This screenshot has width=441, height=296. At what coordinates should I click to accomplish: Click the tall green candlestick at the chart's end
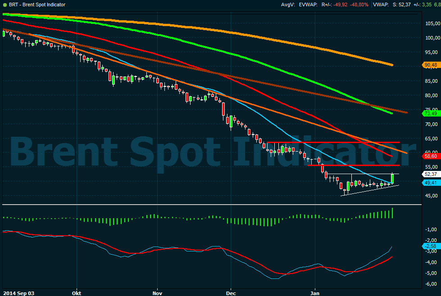[392, 178]
